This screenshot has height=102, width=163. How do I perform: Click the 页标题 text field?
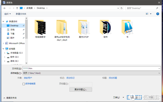pyautogui.click(x=81, y=84)
